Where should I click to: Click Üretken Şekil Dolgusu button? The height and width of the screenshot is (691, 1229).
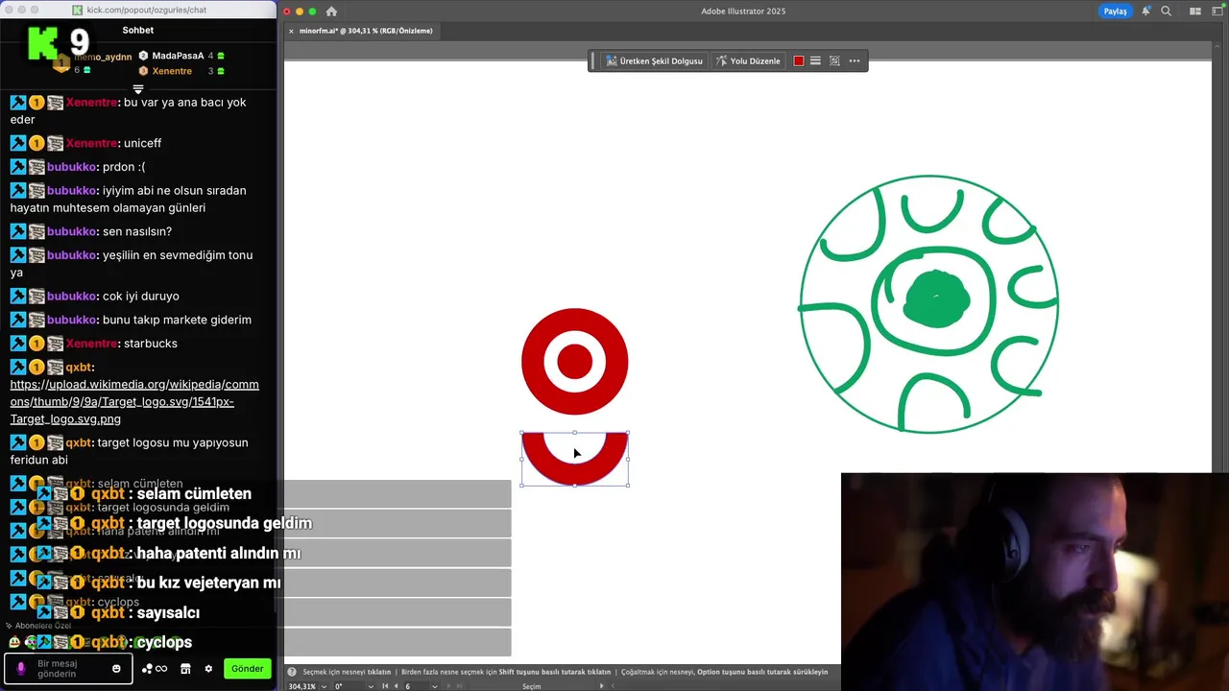[654, 61]
